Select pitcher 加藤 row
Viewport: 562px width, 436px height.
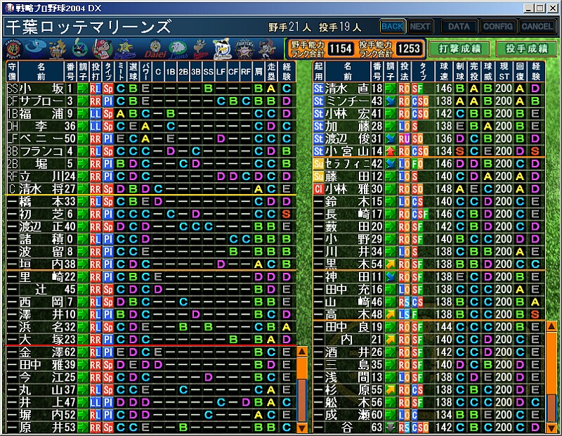429,126
